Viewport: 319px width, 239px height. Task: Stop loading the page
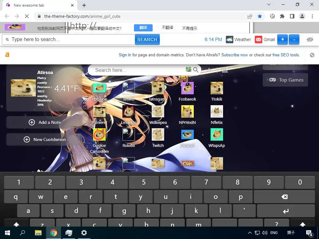click(27, 16)
